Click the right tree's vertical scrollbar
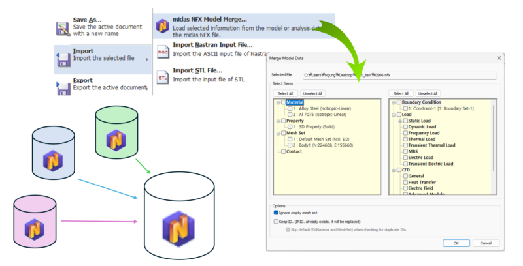Screen dimensions: 523x266 [494, 138]
